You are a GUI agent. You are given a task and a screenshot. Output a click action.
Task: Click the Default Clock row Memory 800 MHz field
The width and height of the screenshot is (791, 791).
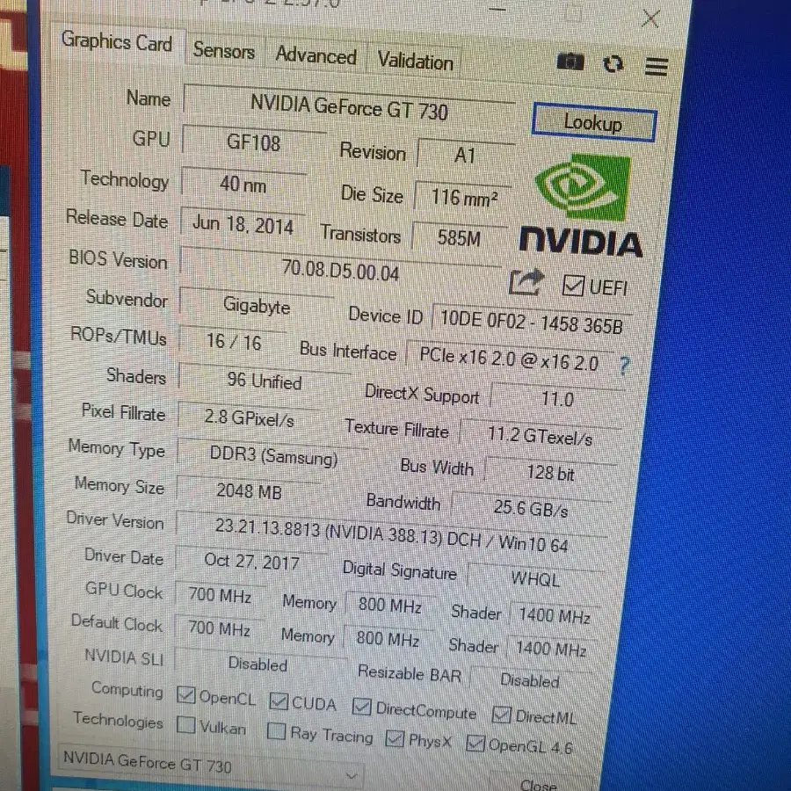[x=388, y=639]
